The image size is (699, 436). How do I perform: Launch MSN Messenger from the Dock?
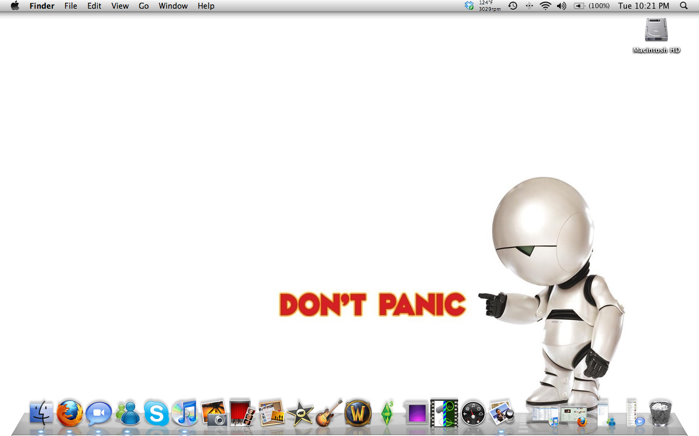128,414
